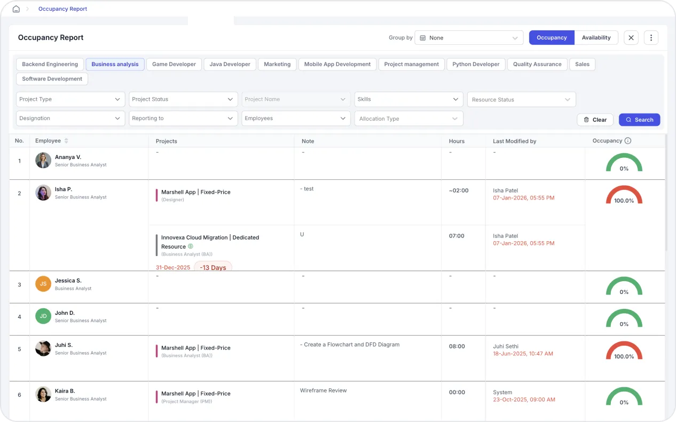
Task: Click the Clear filters button
Action: (x=595, y=120)
